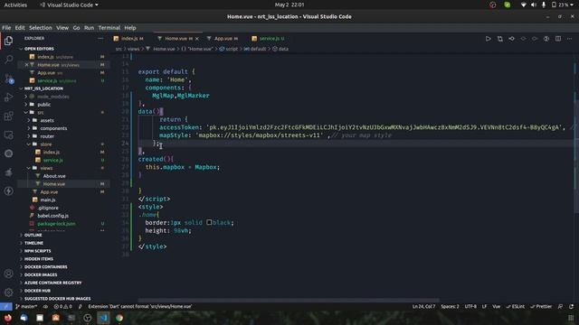Click the Open Changes editor icon
579x325 pixels.
(500, 38)
